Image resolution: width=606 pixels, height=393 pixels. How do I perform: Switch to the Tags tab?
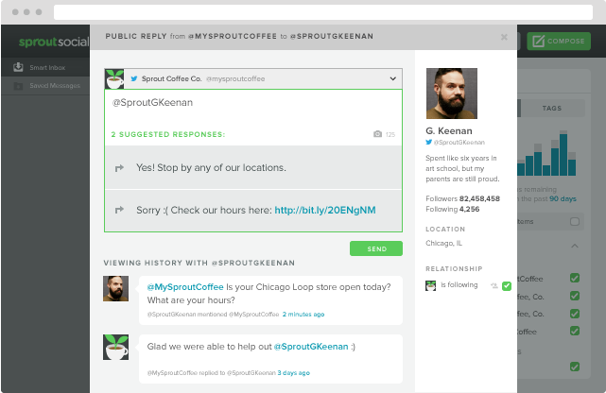click(x=551, y=108)
